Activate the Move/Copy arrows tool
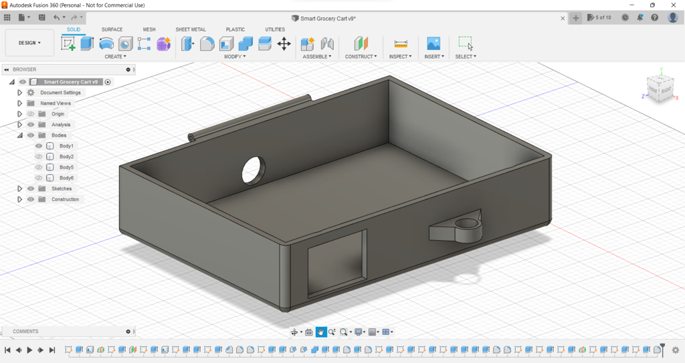This screenshot has width=685, height=363. point(284,44)
